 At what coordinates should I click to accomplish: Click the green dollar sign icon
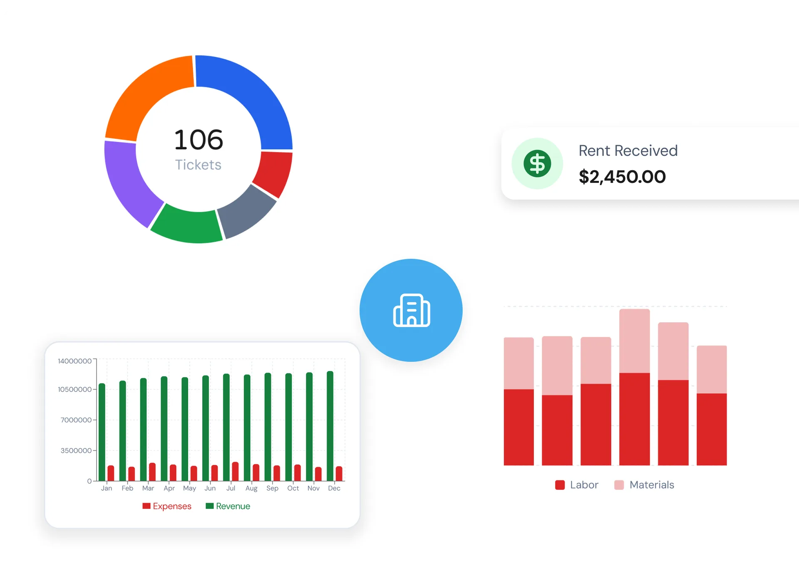click(x=537, y=163)
